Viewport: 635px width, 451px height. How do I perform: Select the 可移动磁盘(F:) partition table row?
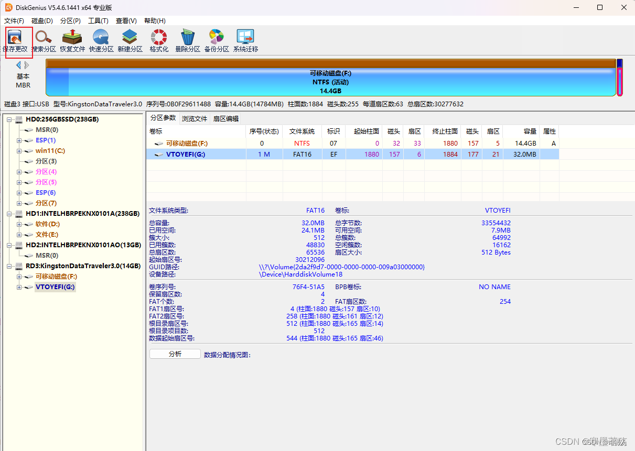click(353, 144)
